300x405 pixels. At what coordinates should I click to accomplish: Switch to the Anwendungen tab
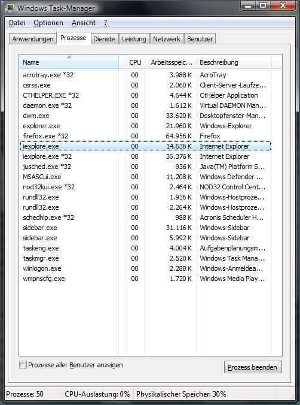pyautogui.click(x=33, y=39)
